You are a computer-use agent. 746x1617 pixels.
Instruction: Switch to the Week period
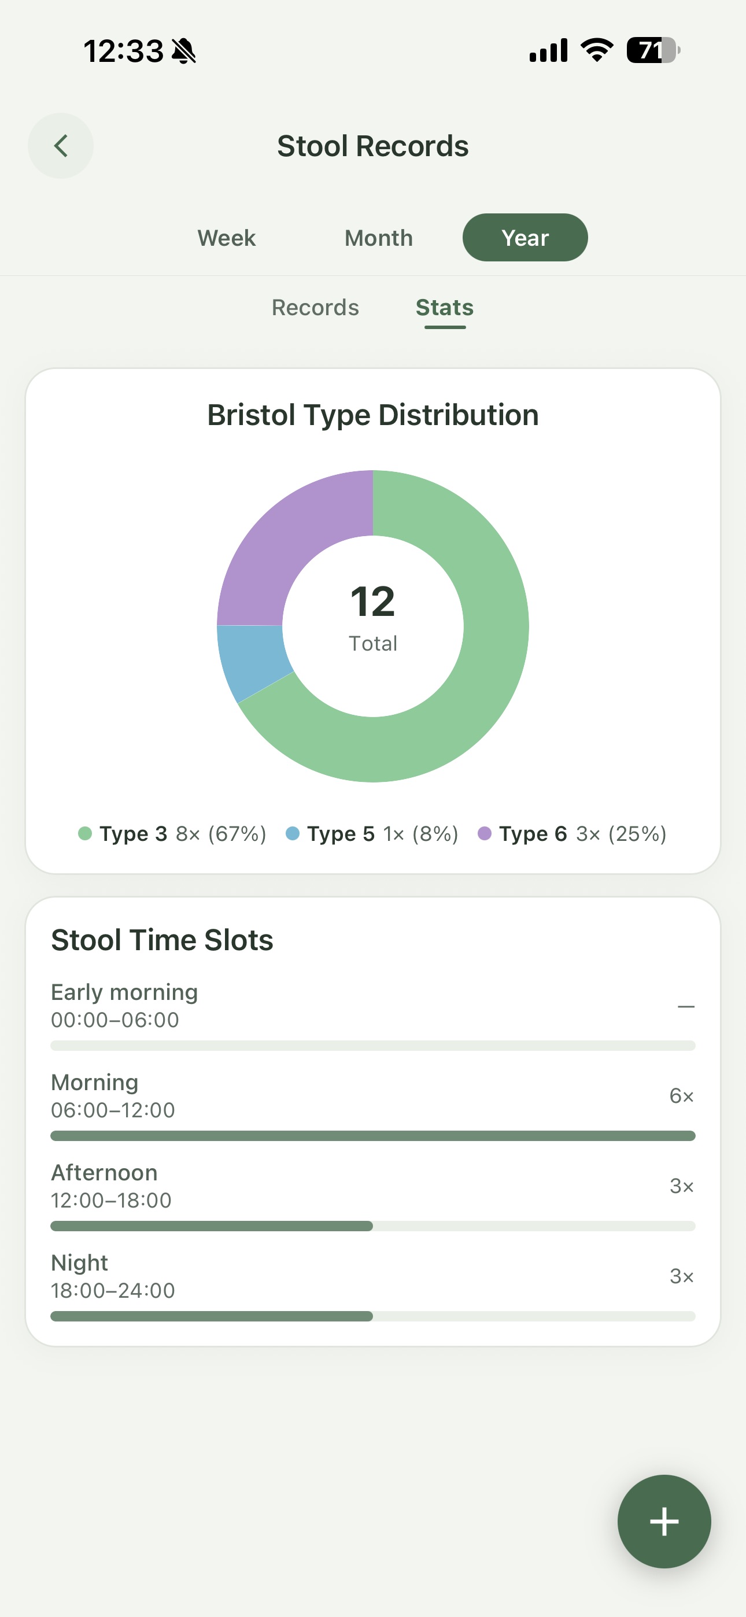click(x=227, y=238)
